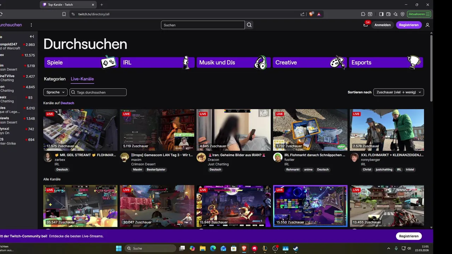Screen dimensions: 452x254
Task: Click the trödel tag under ronnyberger
Action: point(410,170)
